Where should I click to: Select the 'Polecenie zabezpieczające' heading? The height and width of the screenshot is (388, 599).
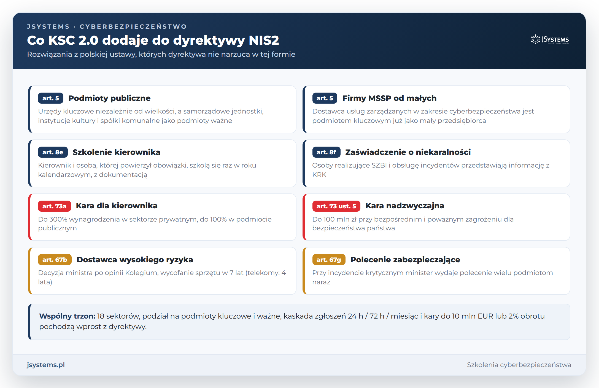[x=405, y=260]
